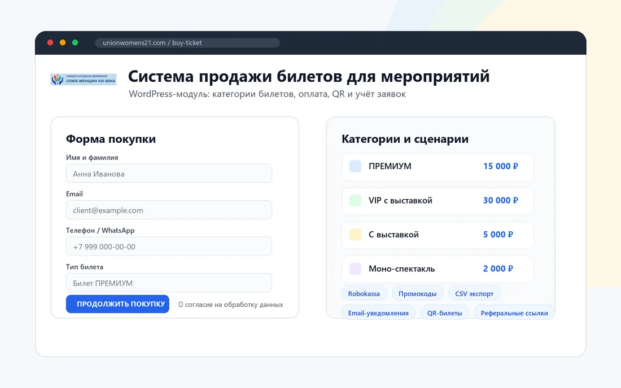Viewport: 621px width, 388px height.
Task: Click the Моно-спектакль category name
Action: click(x=401, y=268)
